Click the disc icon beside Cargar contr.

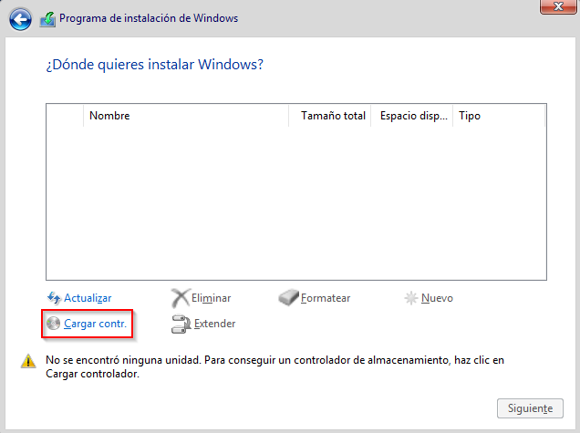click(53, 324)
